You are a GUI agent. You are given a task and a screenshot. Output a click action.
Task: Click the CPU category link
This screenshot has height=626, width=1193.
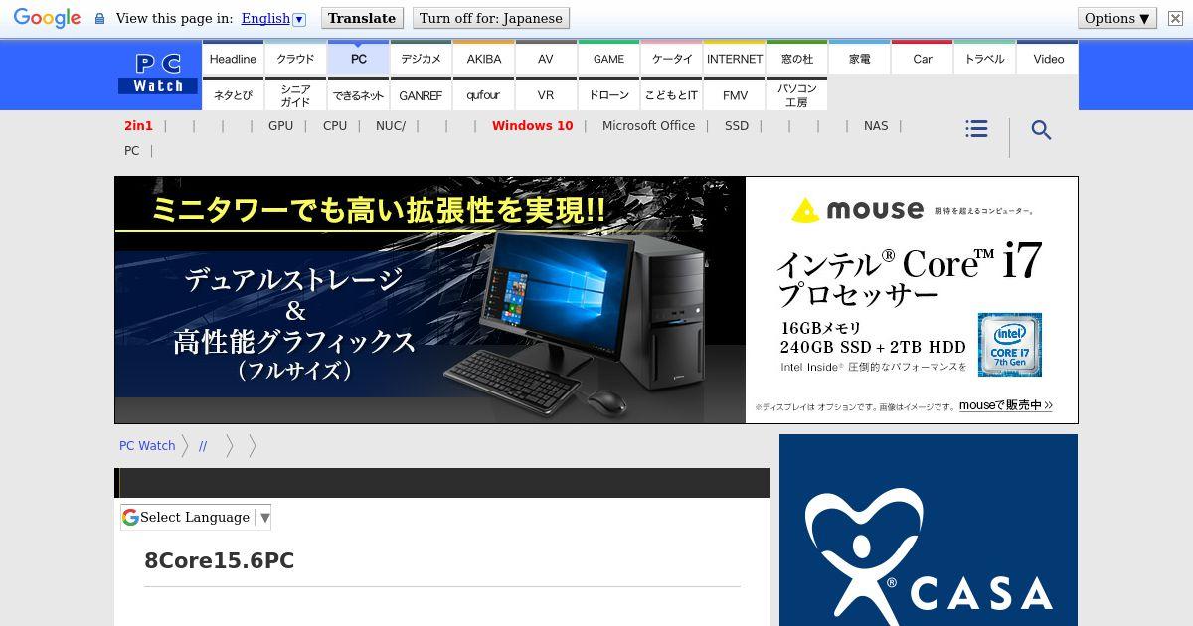tap(335, 125)
